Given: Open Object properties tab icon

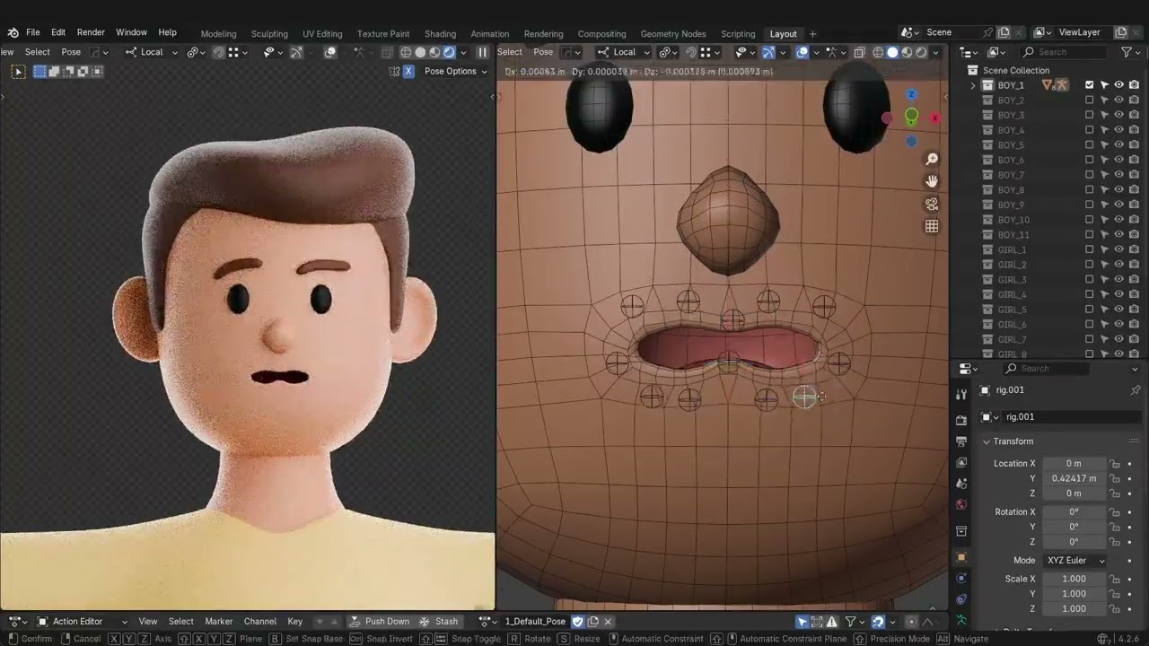Looking at the screenshot, I should (x=961, y=557).
